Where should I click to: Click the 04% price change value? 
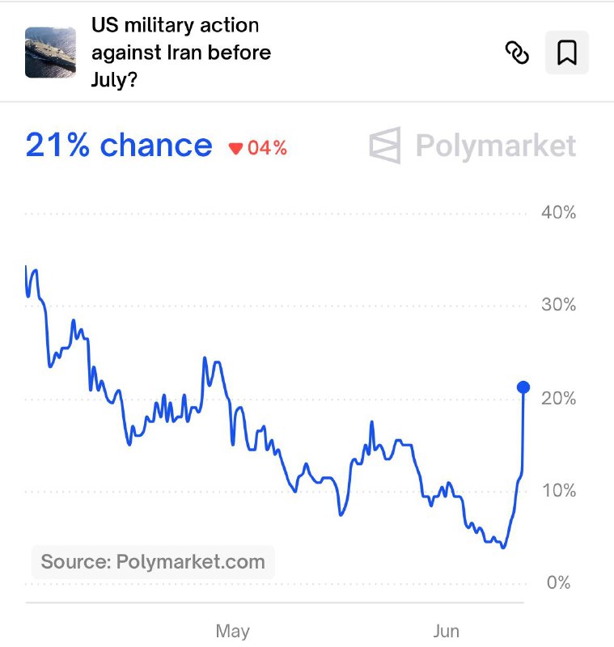(267, 148)
